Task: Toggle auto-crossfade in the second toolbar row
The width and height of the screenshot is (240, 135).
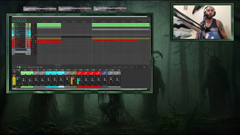Action: click(13, 21)
